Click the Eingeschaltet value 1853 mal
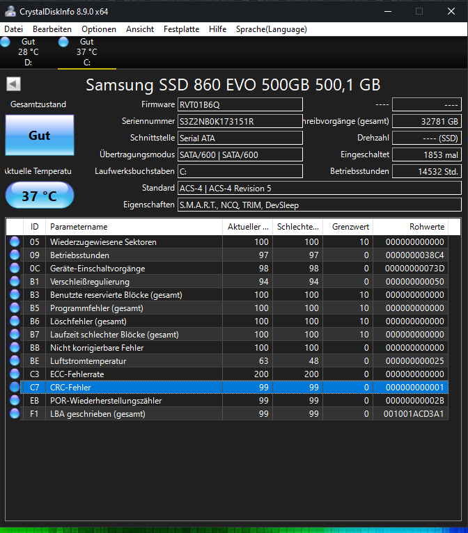This screenshot has width=468, height=533. click(x=427, y=154)
